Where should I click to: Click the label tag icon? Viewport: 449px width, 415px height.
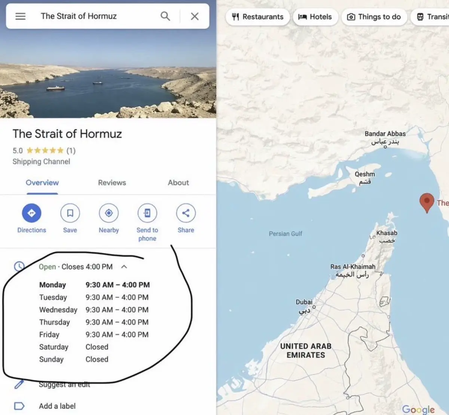pos(19,406)
